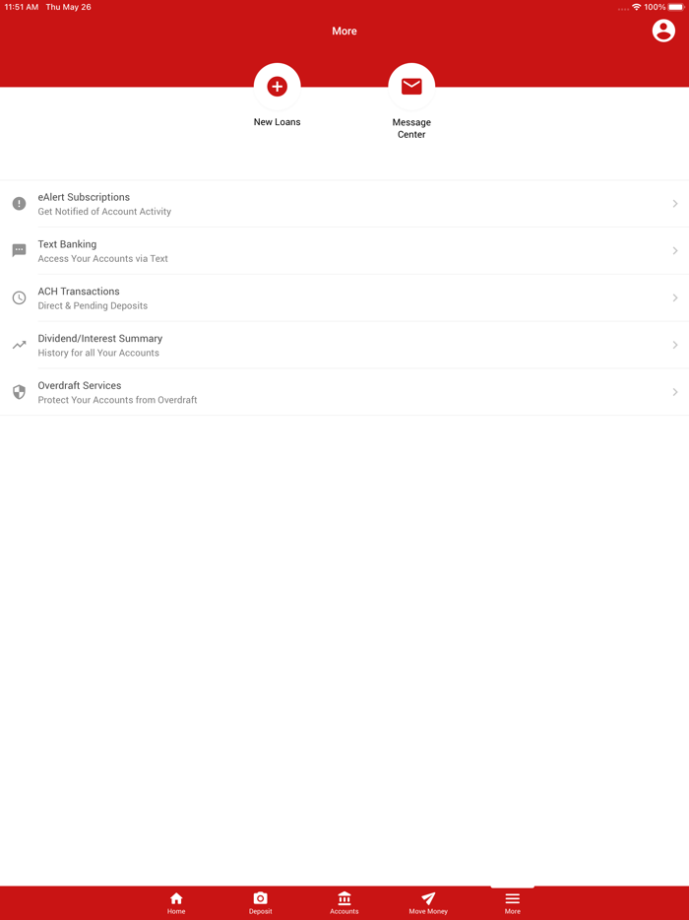
Task: Expand Dividend/Interest Summary chevron
Action: click(675, 345)
